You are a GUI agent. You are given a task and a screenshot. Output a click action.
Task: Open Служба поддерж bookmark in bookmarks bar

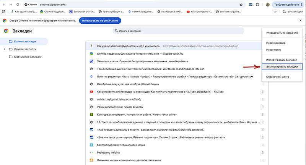point(53,12)
